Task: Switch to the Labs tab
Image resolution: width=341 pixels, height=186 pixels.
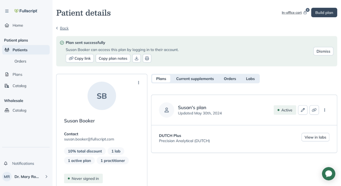Action: [x=250, y=79]
